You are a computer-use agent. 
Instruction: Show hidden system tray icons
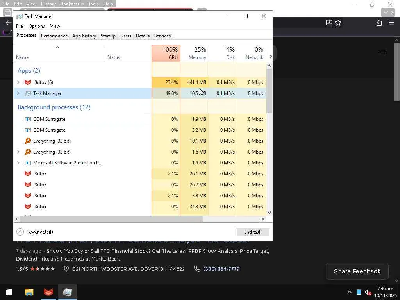[350, 292]
